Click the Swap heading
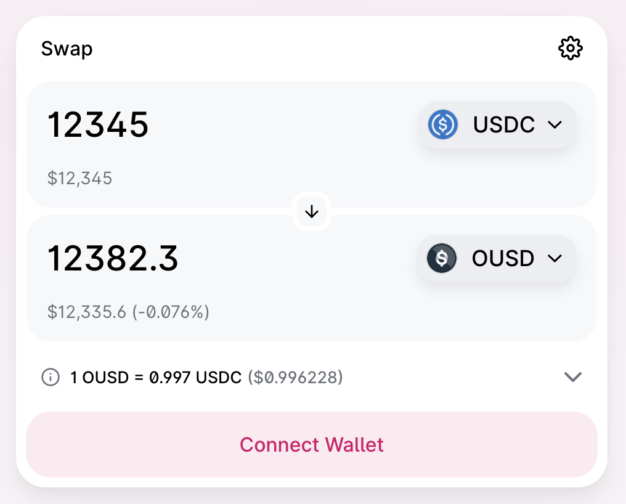This screenshot has height=504, width=626. tap(67, 48)
